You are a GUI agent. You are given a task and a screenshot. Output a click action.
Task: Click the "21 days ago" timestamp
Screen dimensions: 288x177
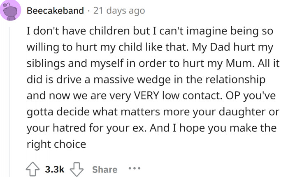(119, 11)
